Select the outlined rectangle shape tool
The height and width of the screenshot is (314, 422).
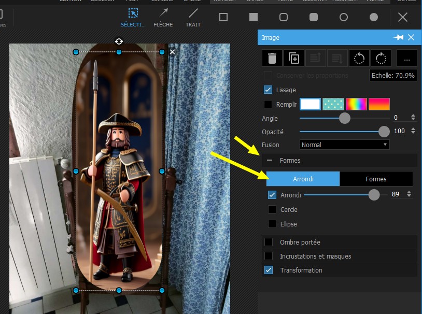coord(223,17)
